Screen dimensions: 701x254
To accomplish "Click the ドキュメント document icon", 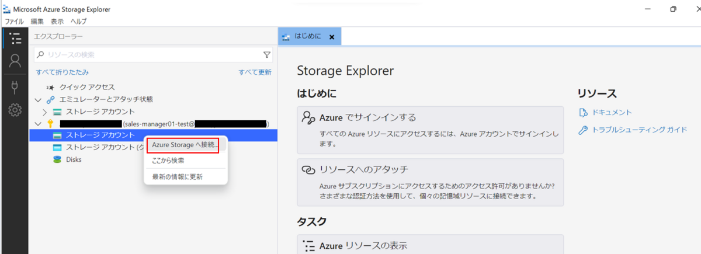I will pos(582,112).
